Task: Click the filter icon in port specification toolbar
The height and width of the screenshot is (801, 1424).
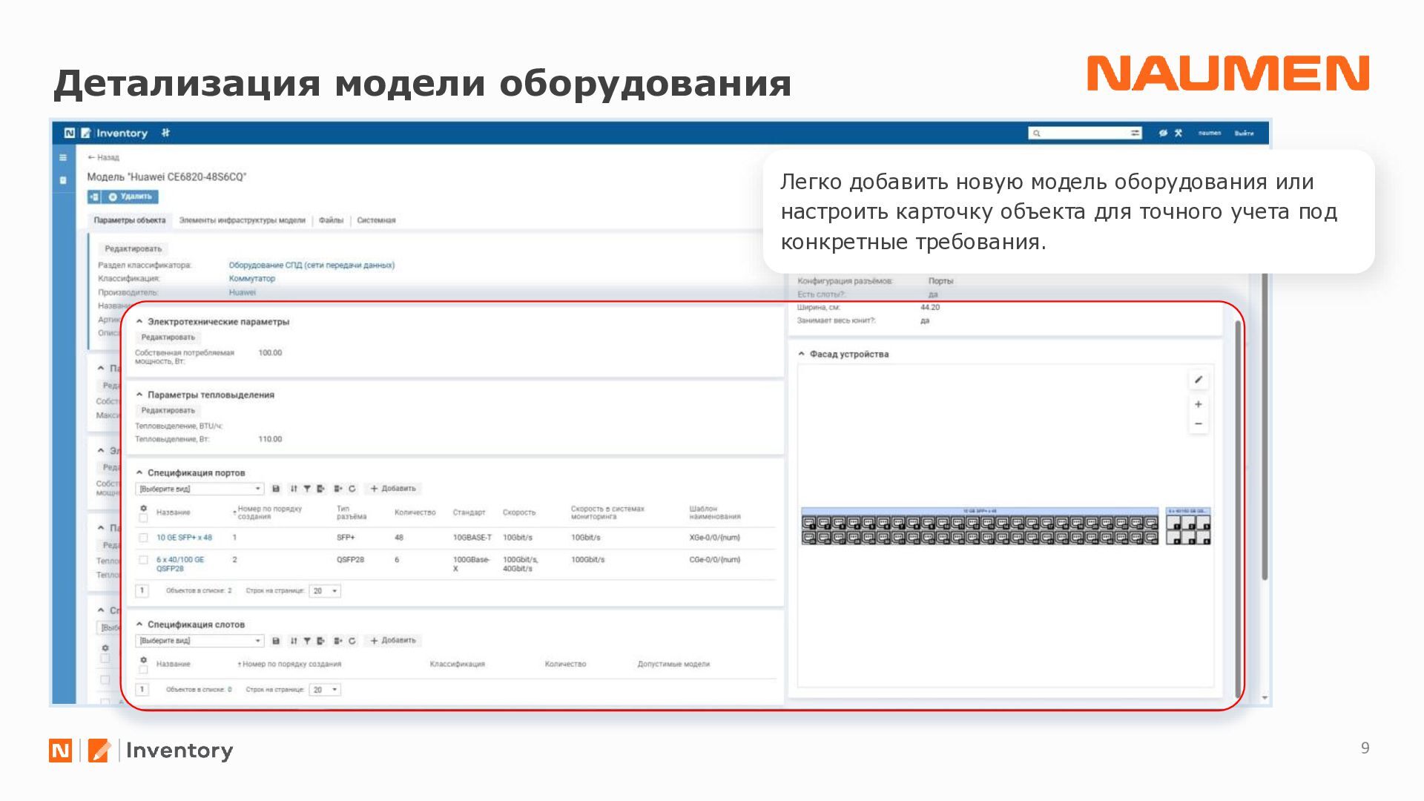Action: [x=307, y=489]
